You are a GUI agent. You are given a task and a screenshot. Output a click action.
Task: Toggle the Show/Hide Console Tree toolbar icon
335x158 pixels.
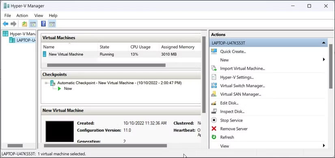click(x=33, y=24)
